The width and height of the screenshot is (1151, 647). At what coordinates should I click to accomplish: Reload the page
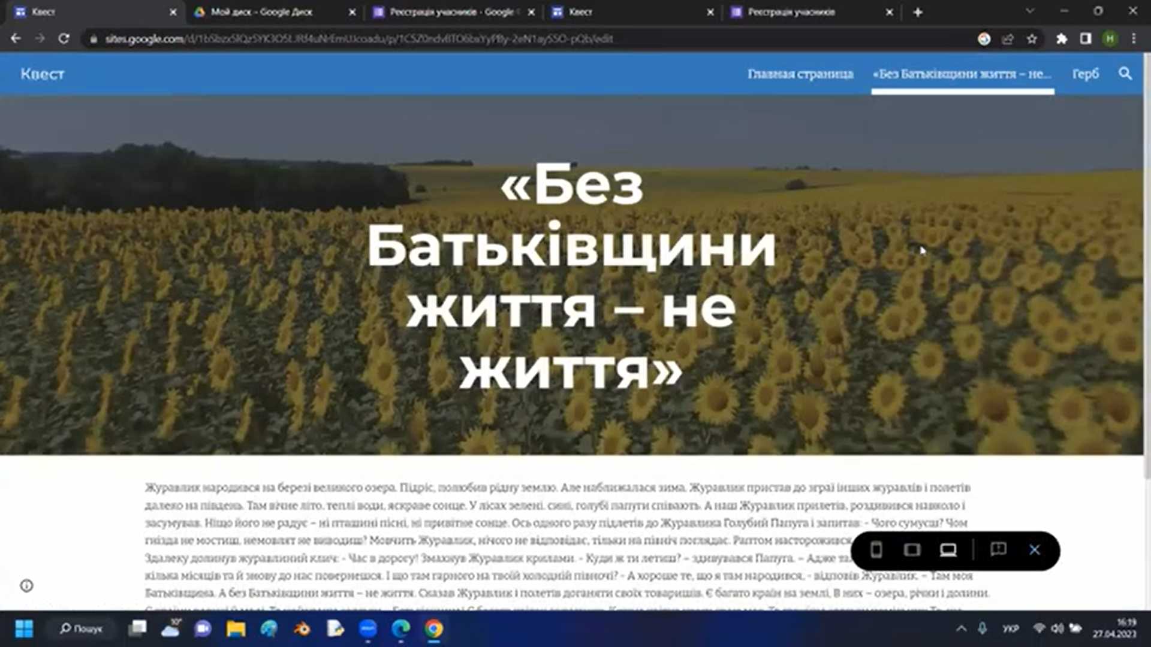pos(64,39)
